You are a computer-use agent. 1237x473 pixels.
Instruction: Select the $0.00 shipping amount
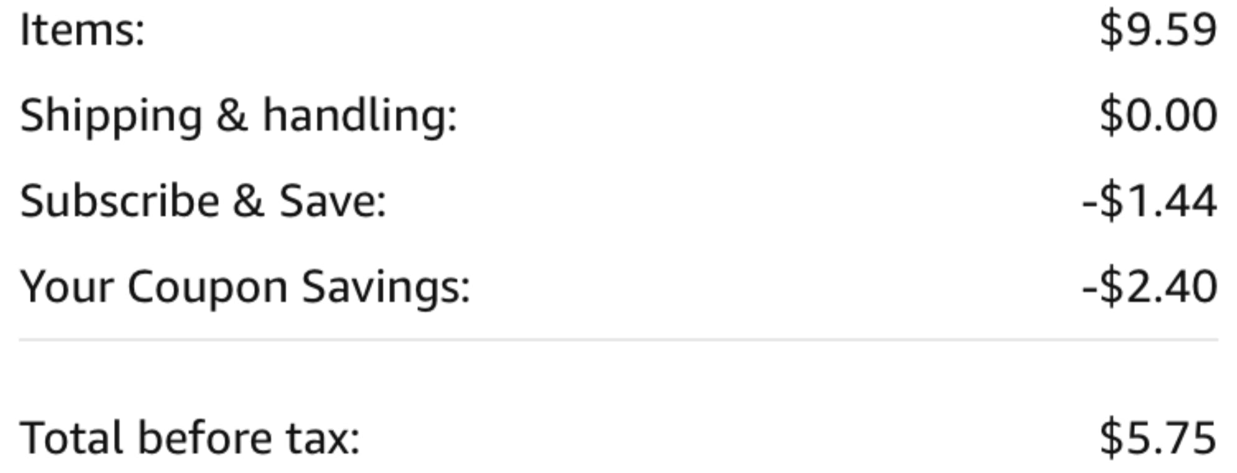[x=1158, y=115]
